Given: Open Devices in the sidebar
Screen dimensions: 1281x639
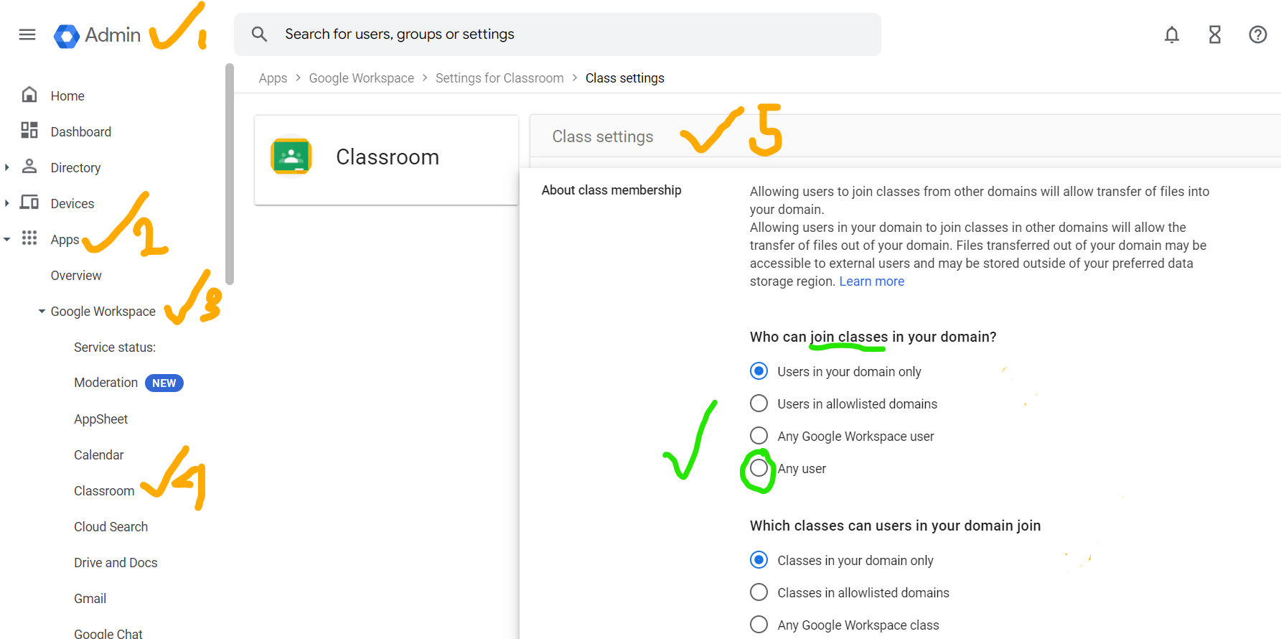Looking at the screenshot, I should 72,204.
